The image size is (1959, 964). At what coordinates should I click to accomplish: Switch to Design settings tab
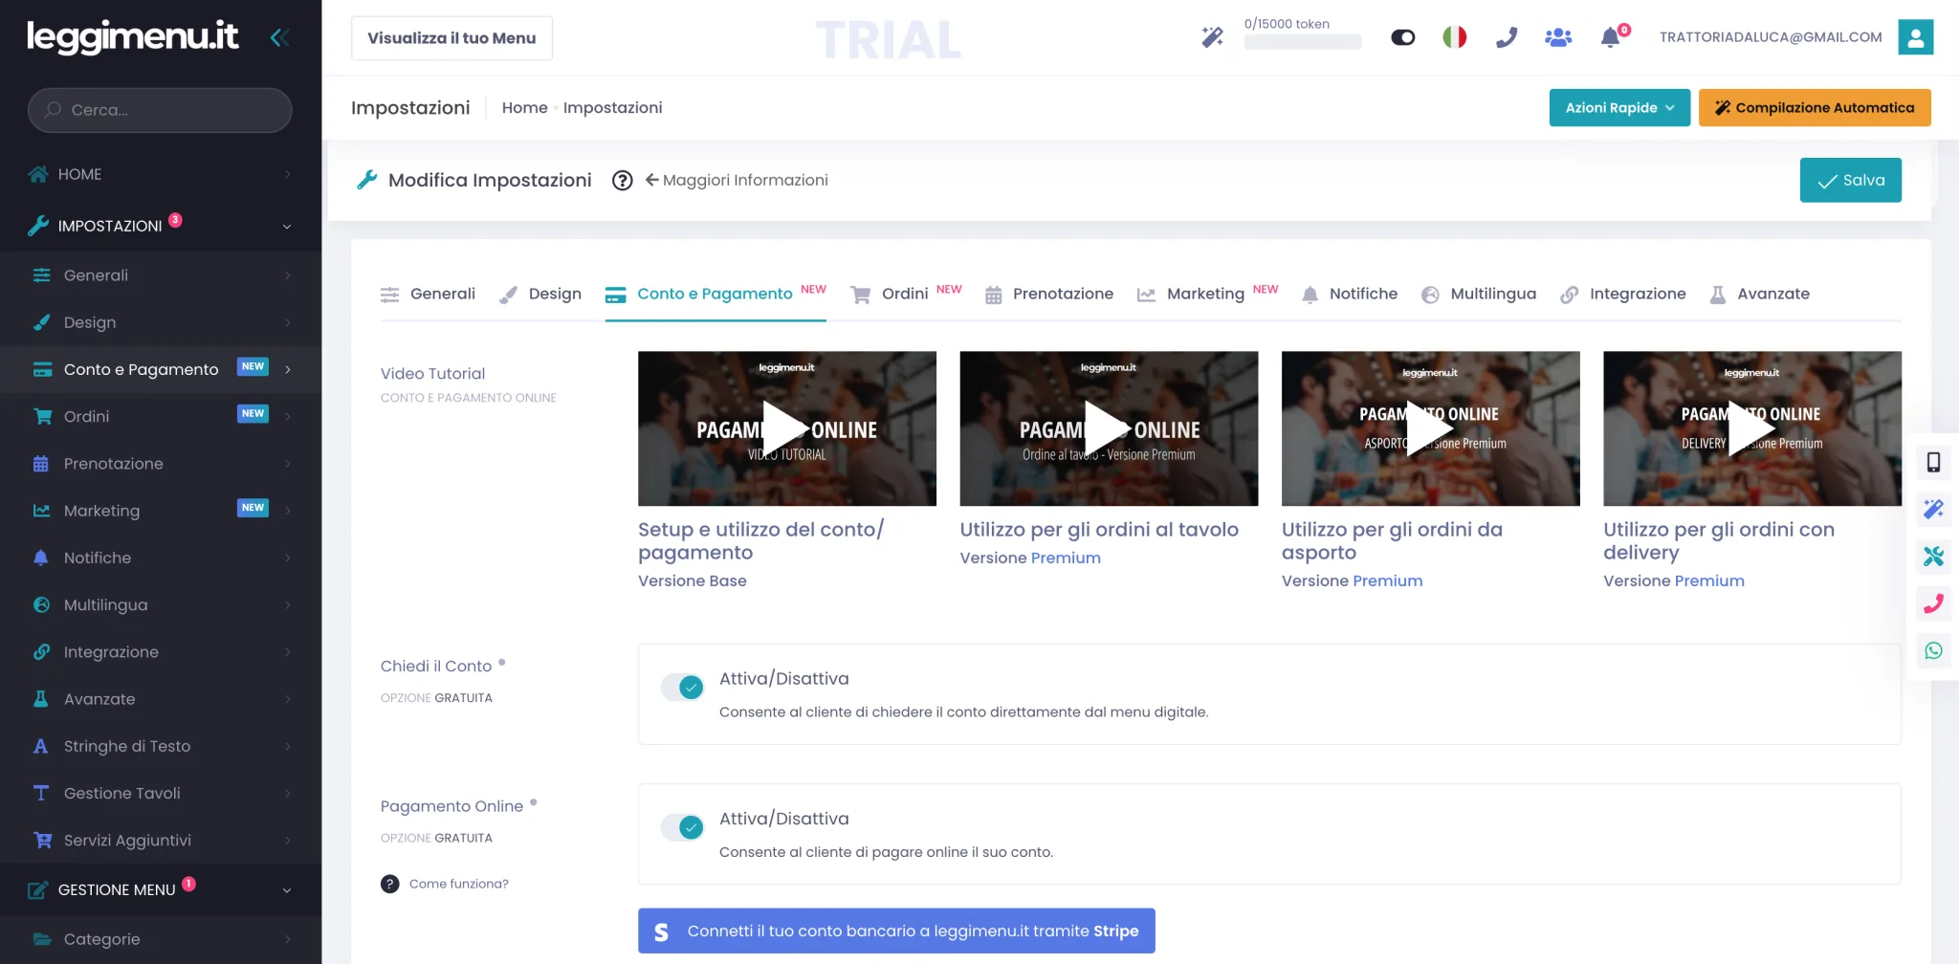tap(540, 294)
